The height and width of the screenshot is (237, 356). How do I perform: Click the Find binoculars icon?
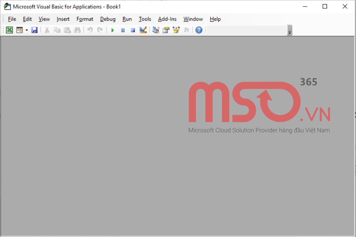tap(77, 30)
